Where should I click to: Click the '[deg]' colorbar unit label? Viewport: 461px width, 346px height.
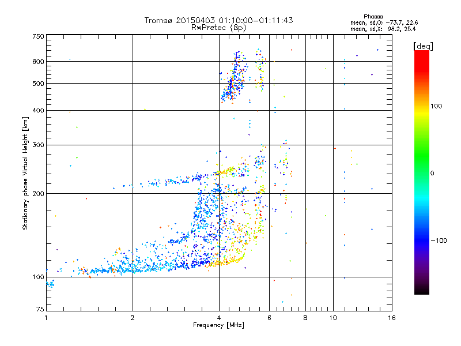coord(423,46)
